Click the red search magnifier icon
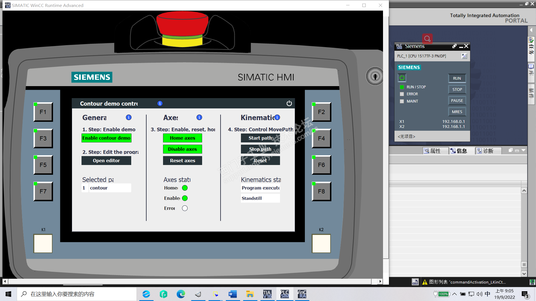The width and height of the screenshot is (536, 301). point(427,38)
